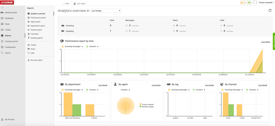Open more details for By agent

[x=156, y=85]
